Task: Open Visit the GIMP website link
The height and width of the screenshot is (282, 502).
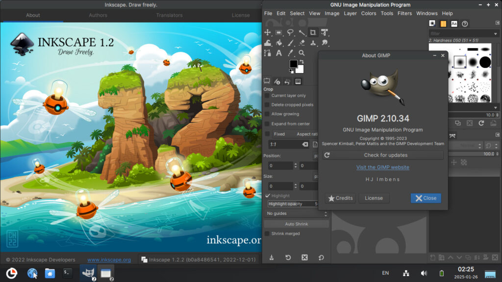Action: tap(382, 167)
